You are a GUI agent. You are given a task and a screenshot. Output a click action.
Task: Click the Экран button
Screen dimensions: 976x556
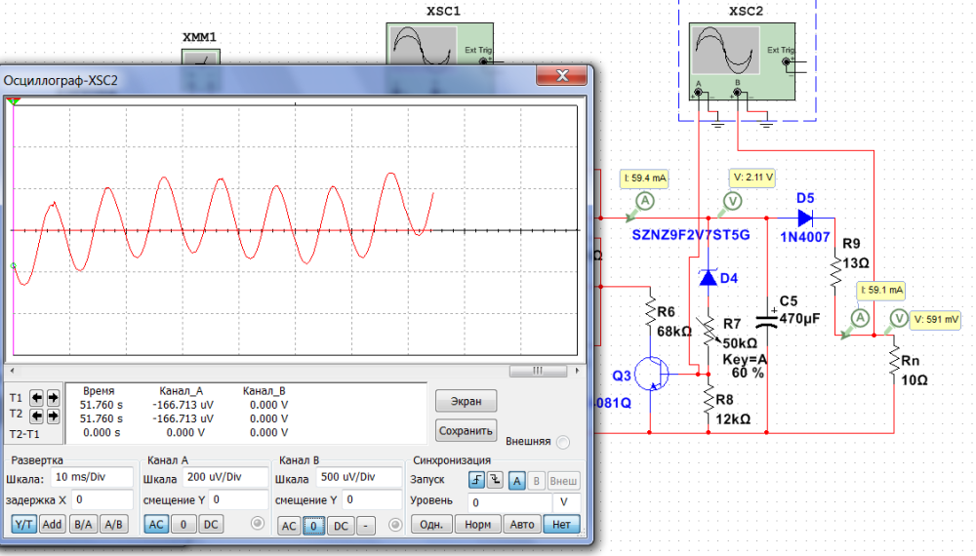click(466, 400)
